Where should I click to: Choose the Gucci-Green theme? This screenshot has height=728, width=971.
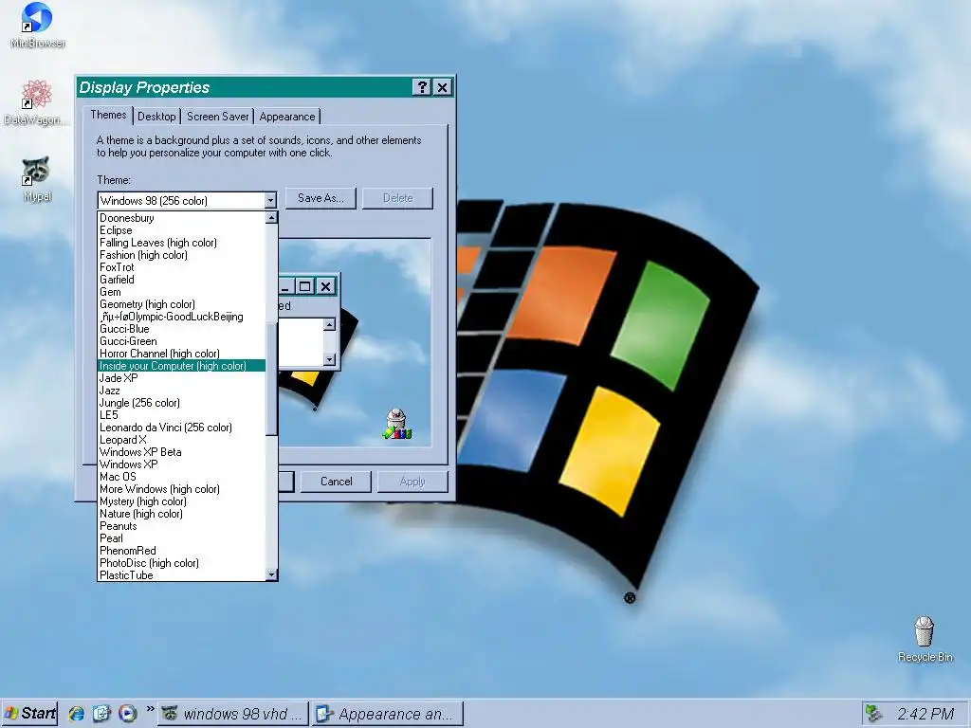click(182, 341)
